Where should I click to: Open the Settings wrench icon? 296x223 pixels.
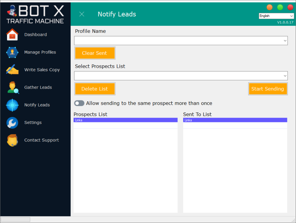click(13, 122)
